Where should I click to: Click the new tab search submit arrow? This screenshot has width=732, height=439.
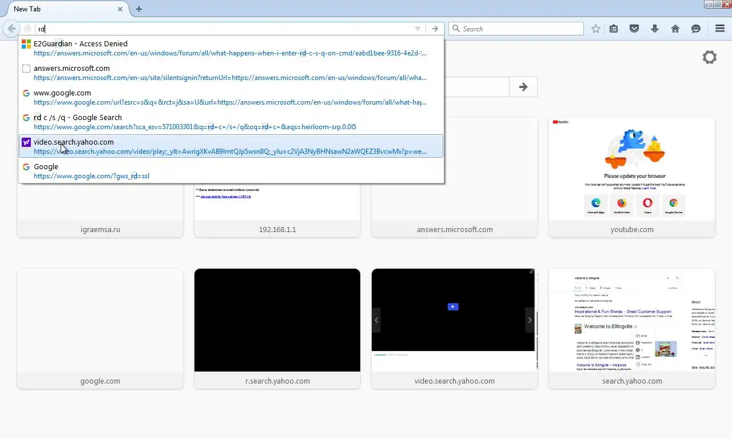pyautogui.click(x=523, y=87)
